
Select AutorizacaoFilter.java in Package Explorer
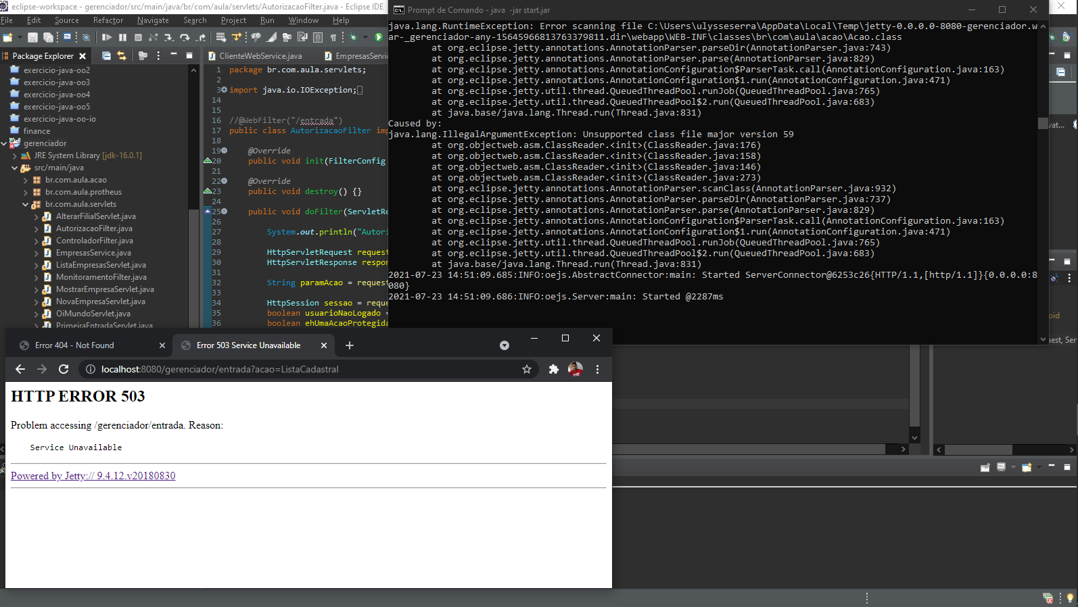click(x=94, y=228)
